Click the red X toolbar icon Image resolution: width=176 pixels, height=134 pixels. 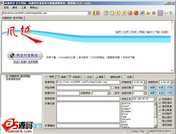pyautogui.click(x=154, y=13)
